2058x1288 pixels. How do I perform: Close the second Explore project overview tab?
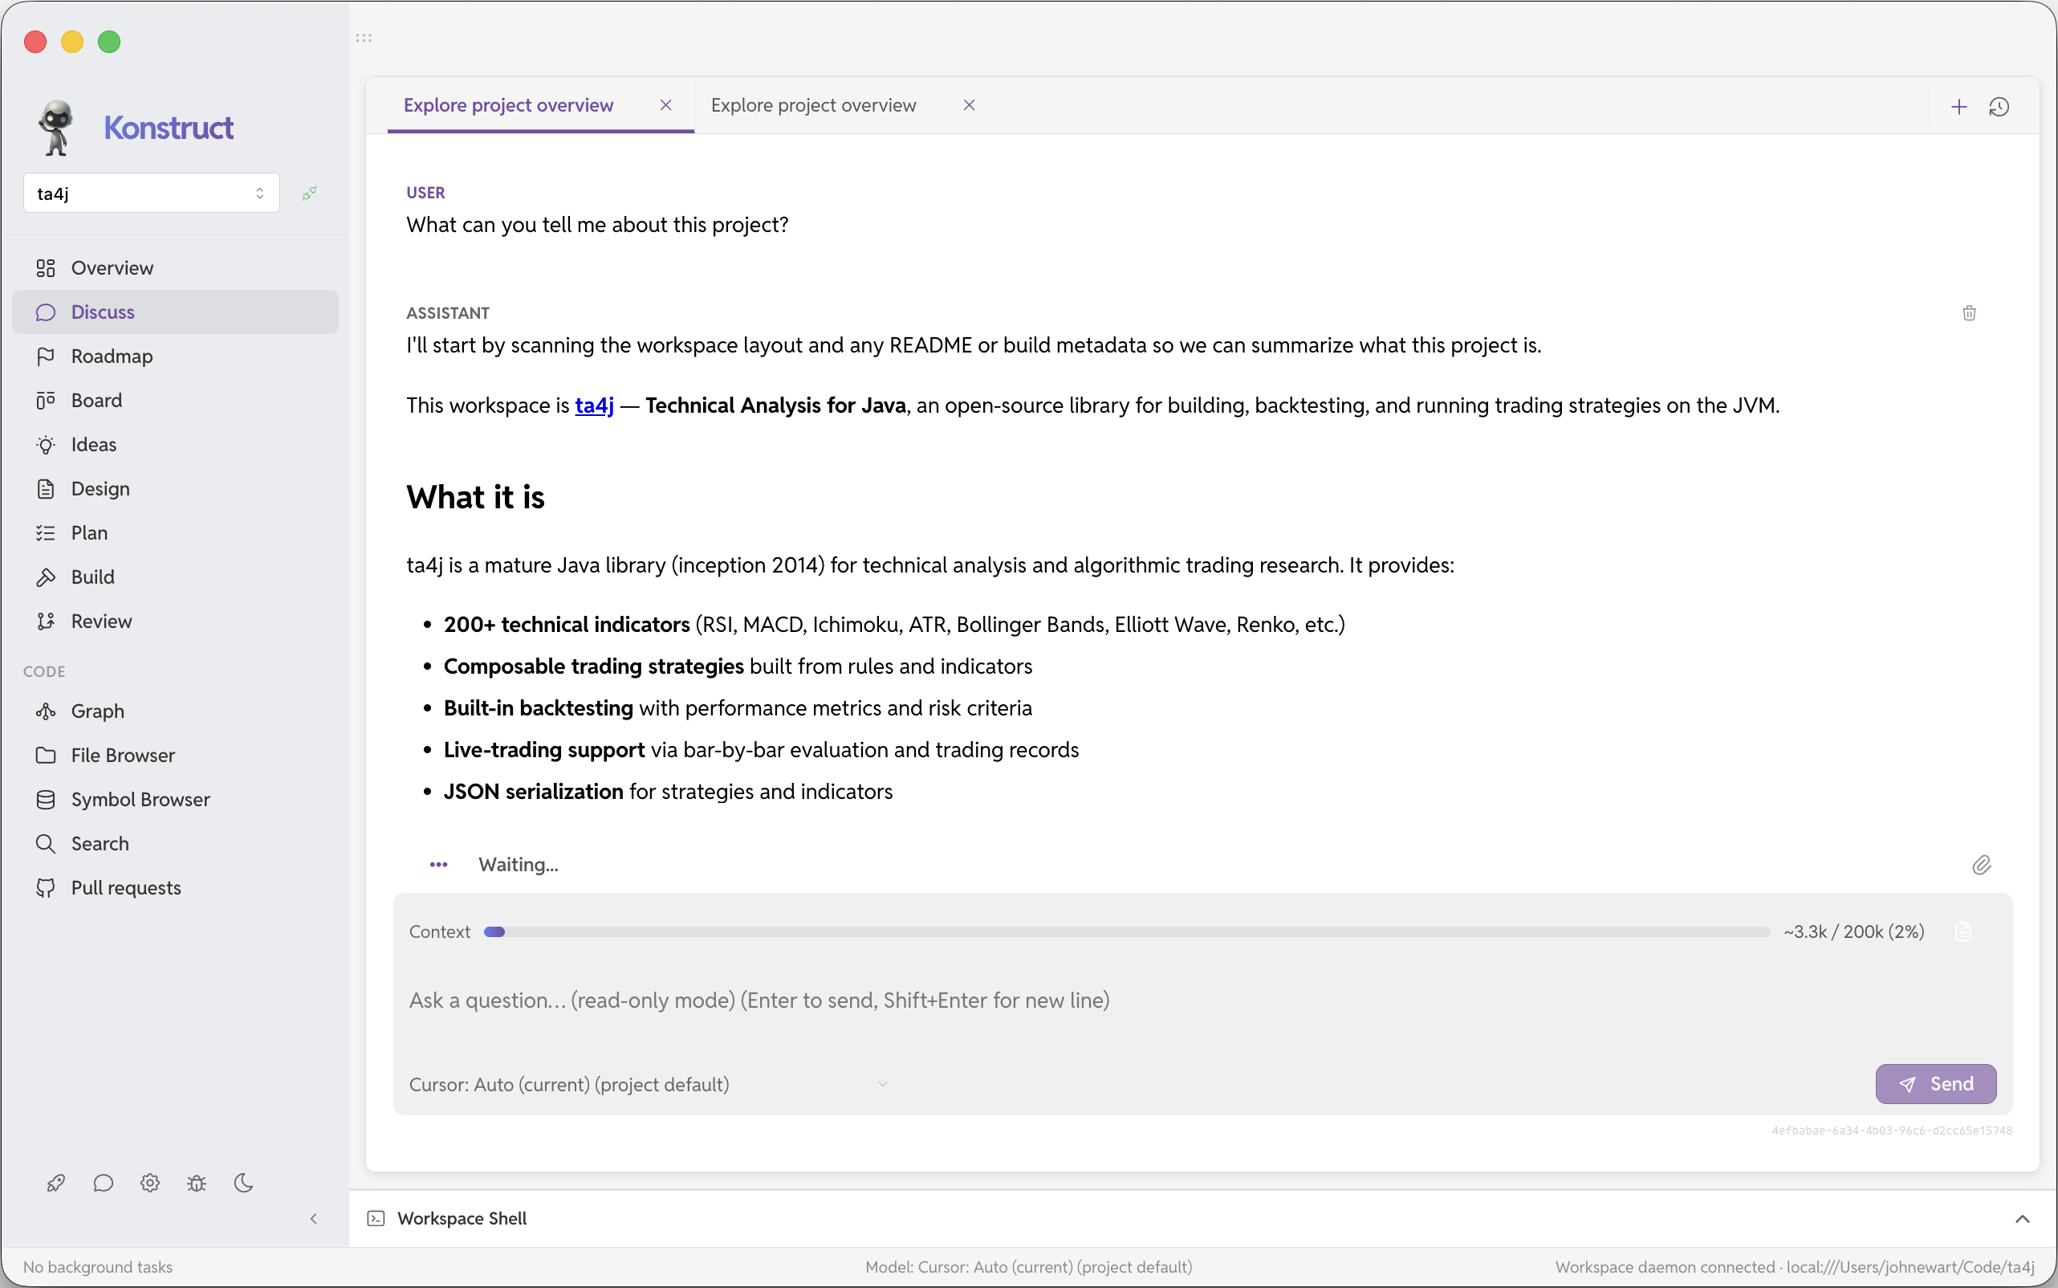coord(969,104)
